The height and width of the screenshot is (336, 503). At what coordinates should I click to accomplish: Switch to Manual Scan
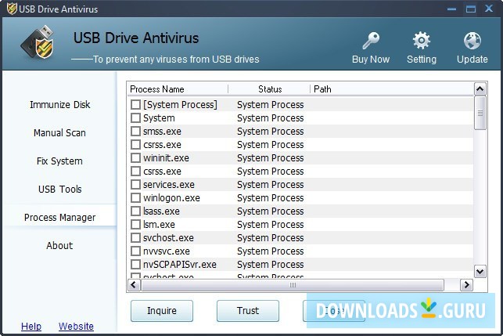coord(59,132)
